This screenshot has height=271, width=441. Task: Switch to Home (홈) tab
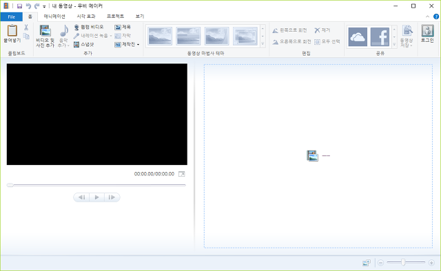(30, 17)
